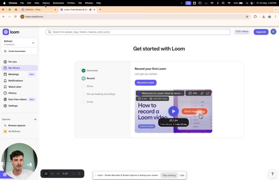Switch to Webflow - Chirp tab

39,10
